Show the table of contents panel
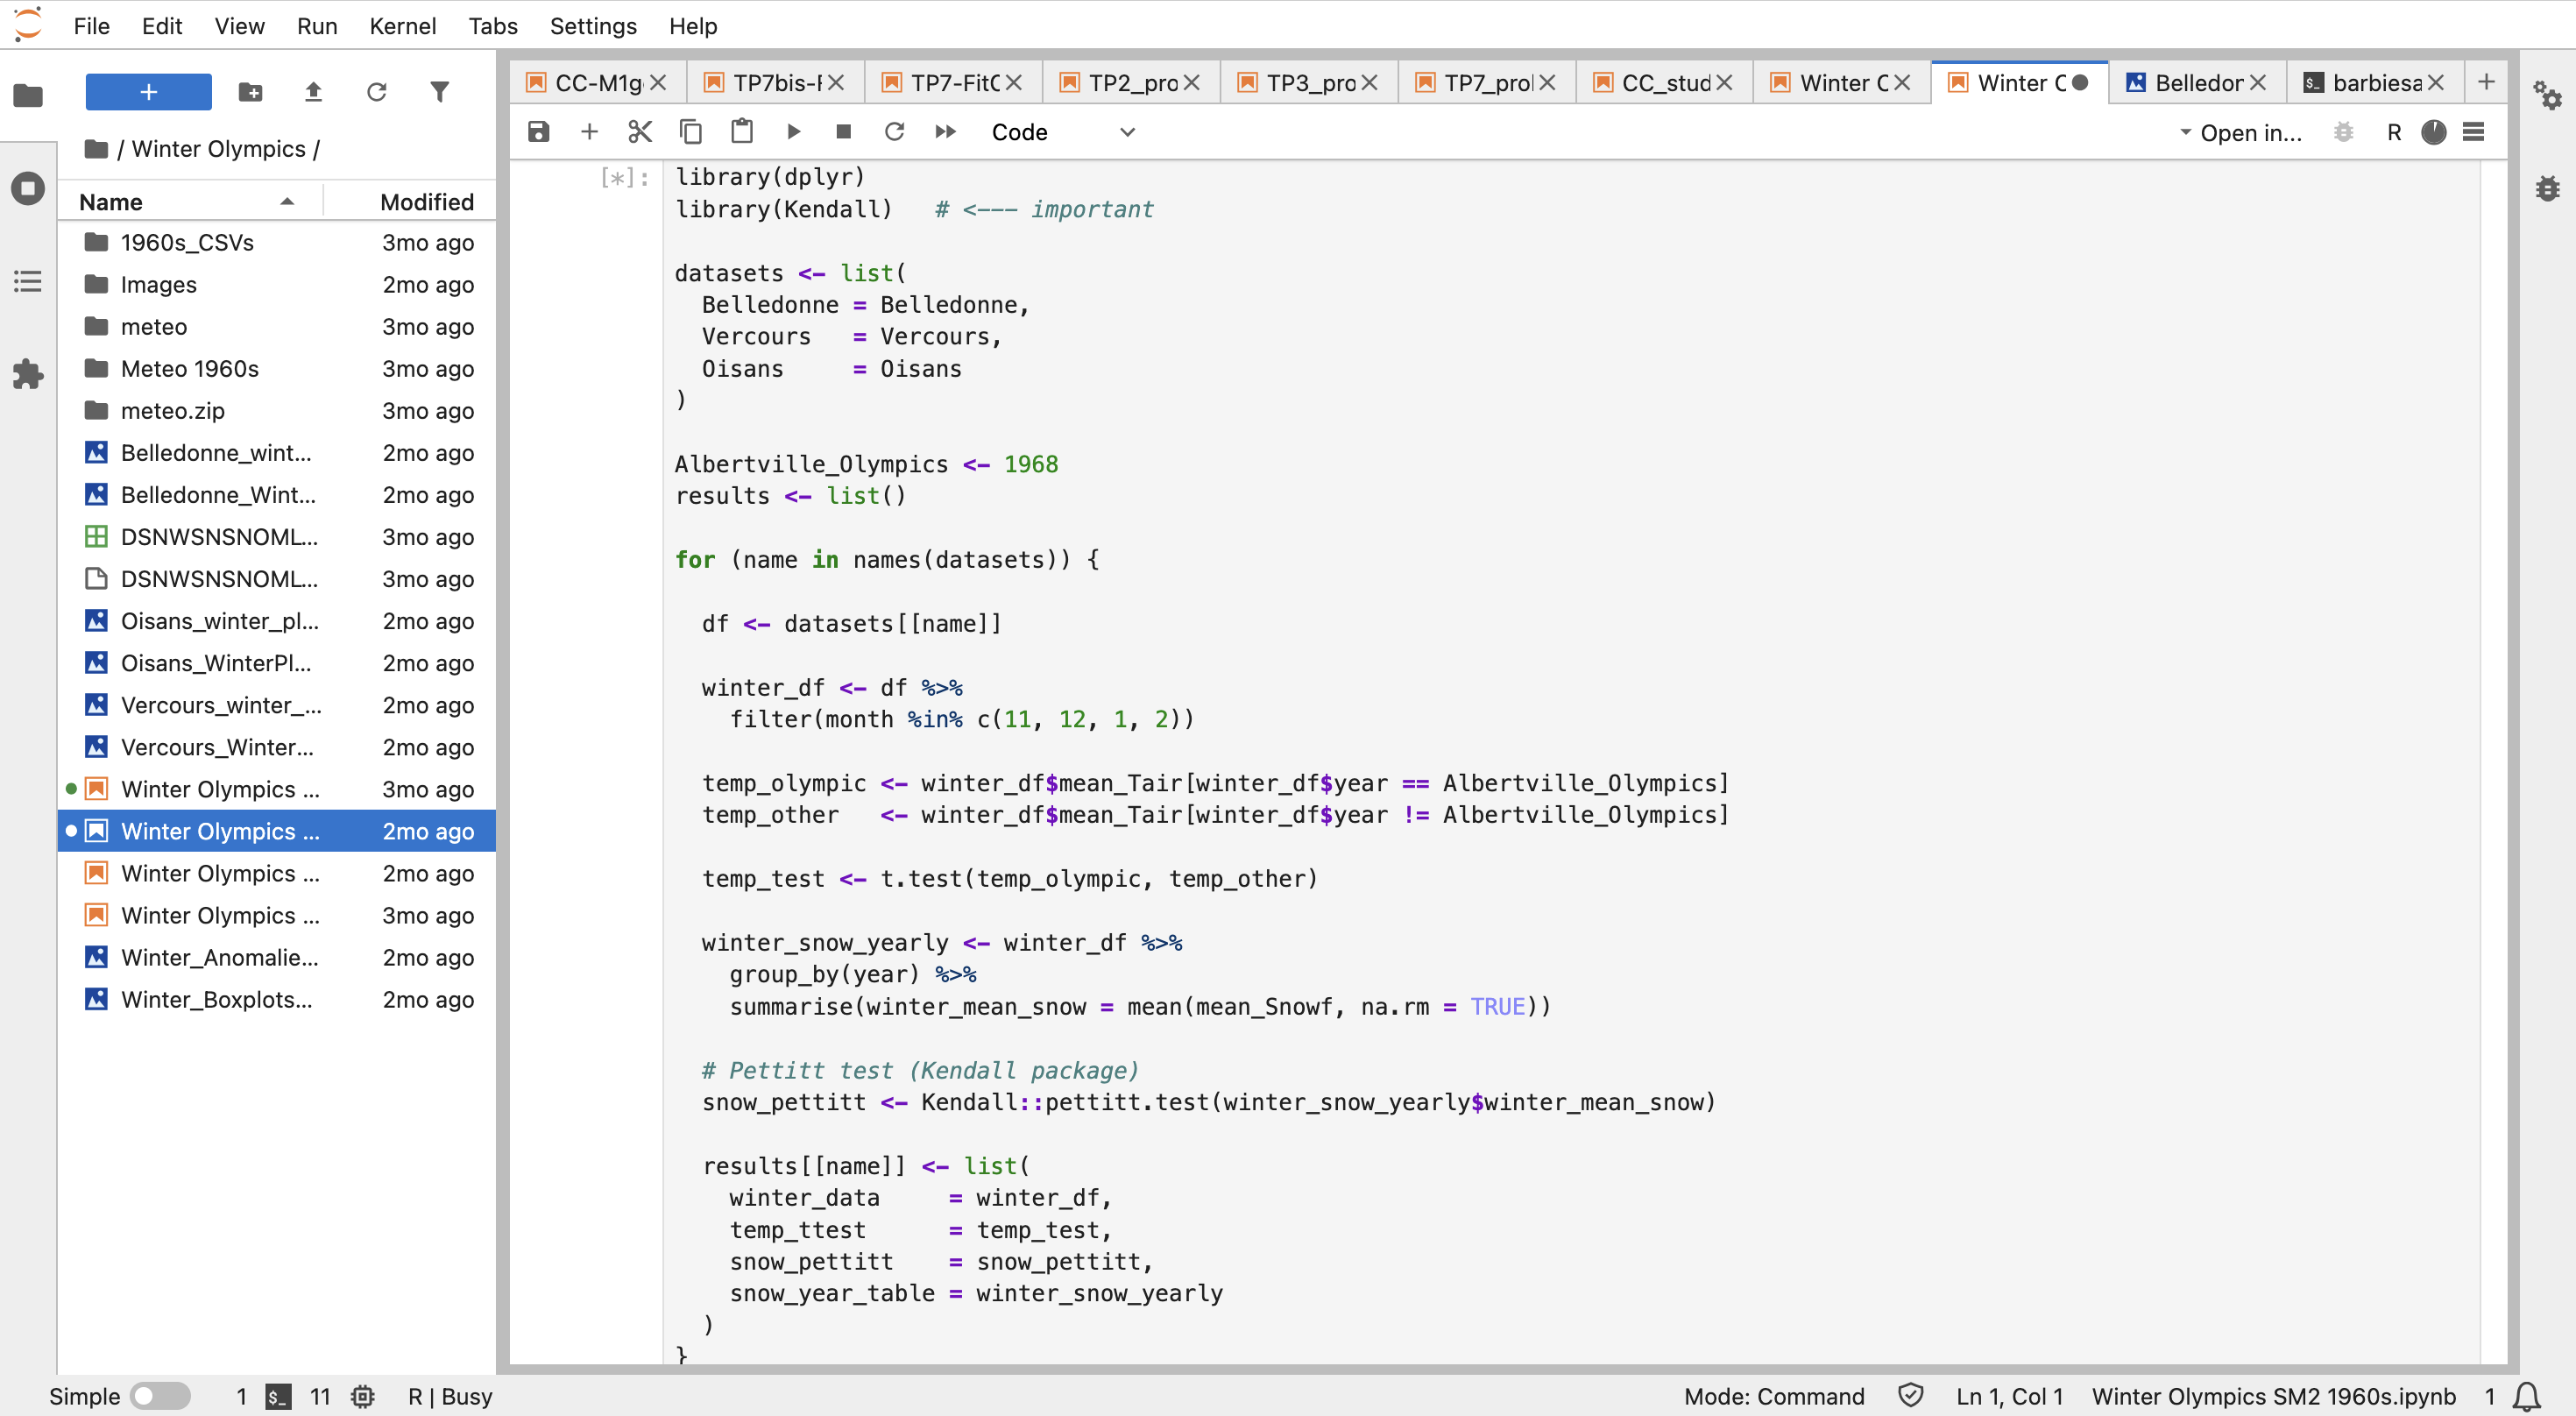Image resolution: width=2576 pixels, height=1416 pixels. click(28, 281)
